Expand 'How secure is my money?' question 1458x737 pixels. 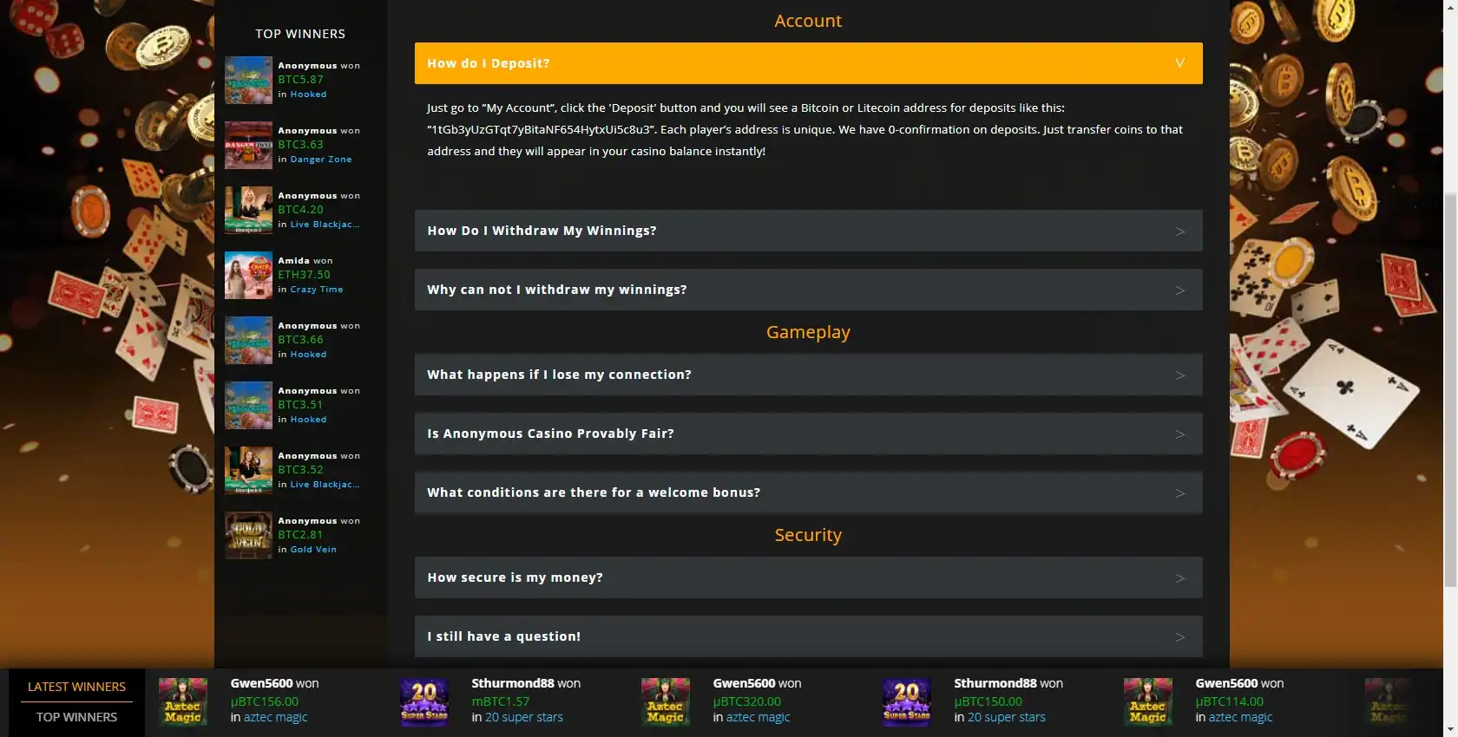[808, 577]
